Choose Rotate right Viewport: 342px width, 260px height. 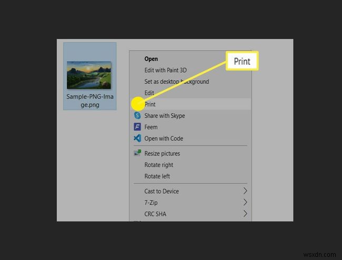click(x=157, y=165)
